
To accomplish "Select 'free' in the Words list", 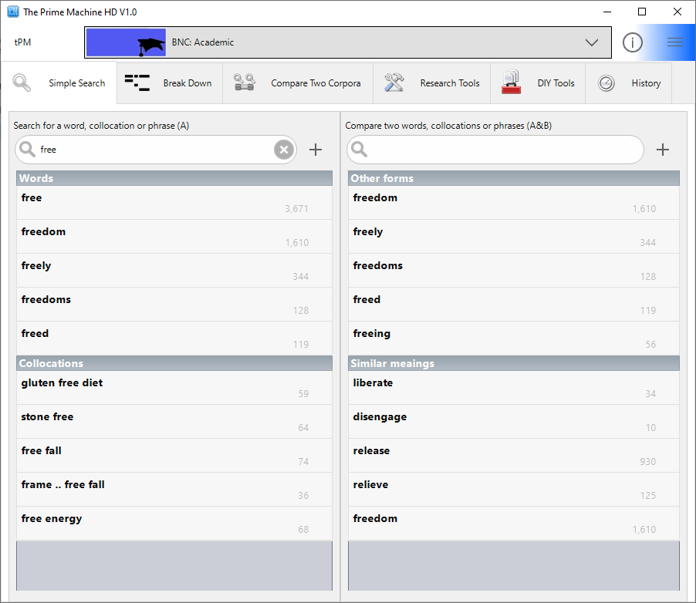I will tap(174, 203).
